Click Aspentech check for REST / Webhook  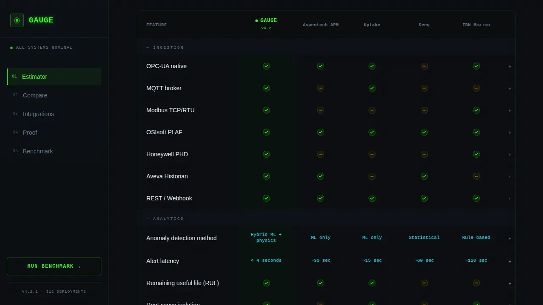pyautogui.click(x=321, y=198)
